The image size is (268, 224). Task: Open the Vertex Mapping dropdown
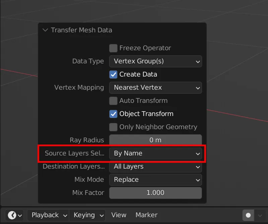155,88
